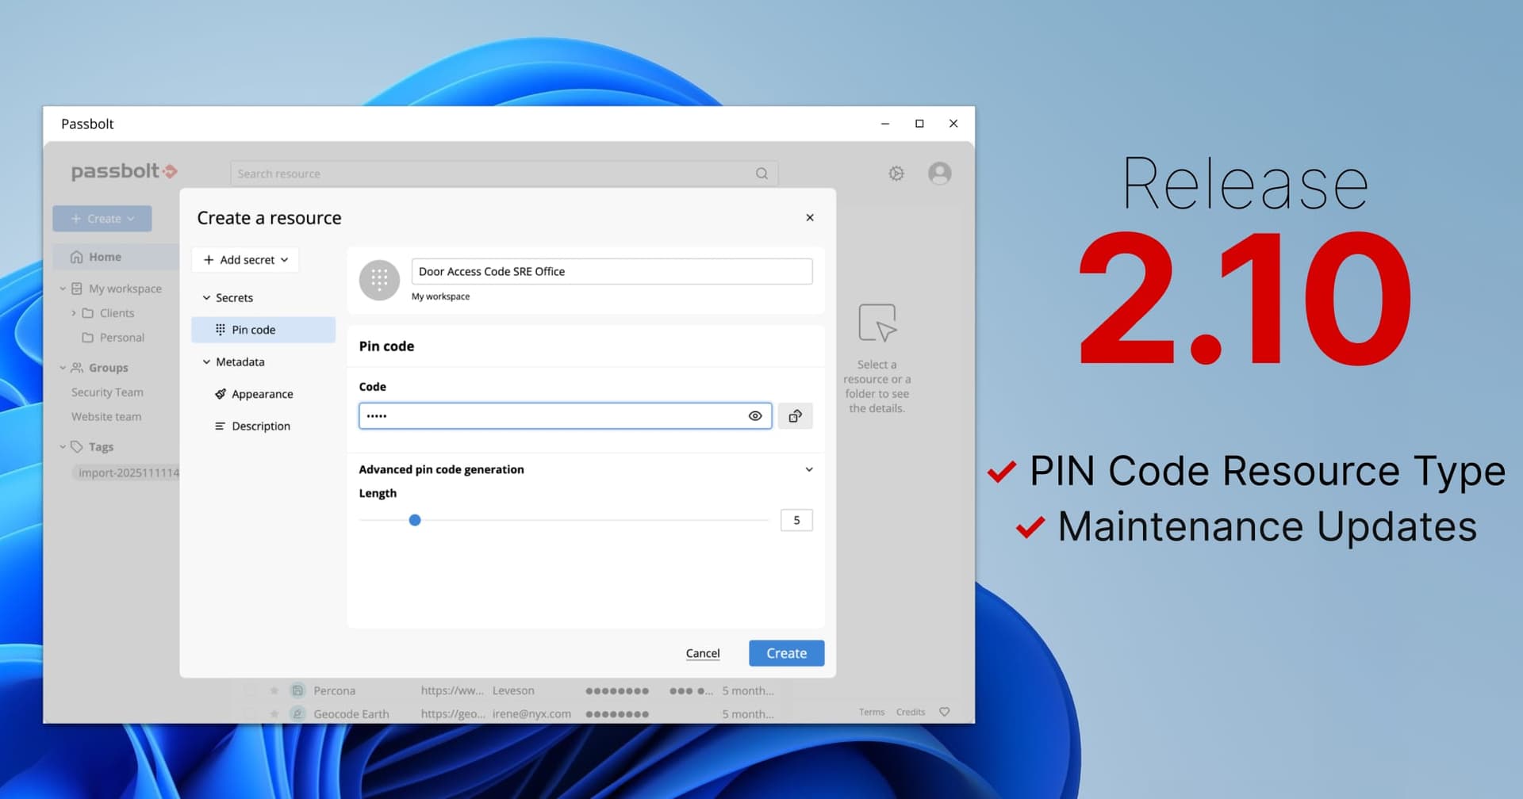Image resolution: width=1523 pixels, height=799 pixels.
Task: Open the Terms link in footer
Action: [x=872, y=712]
